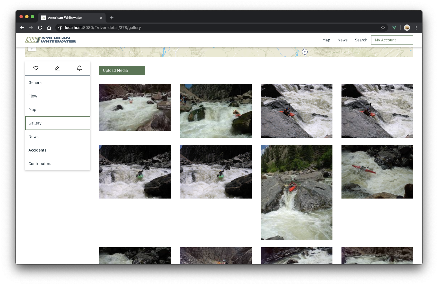
Task: Click the heart favorite icon
Action: pyautogui.click(x=36, y=68)
